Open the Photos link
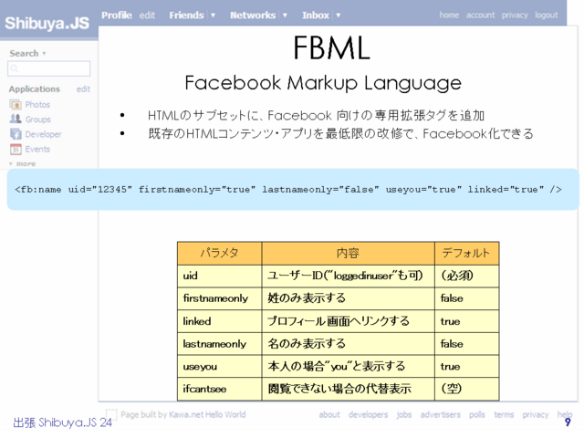This screenshot has width=584, height=438. tap(37, 105)
